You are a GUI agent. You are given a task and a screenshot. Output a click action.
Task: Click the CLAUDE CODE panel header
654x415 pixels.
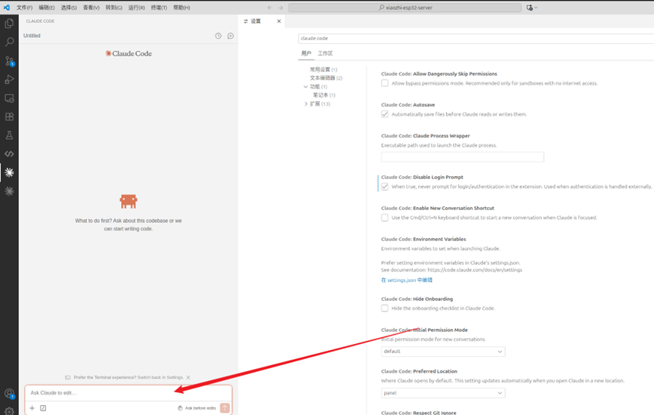(41, 21)
